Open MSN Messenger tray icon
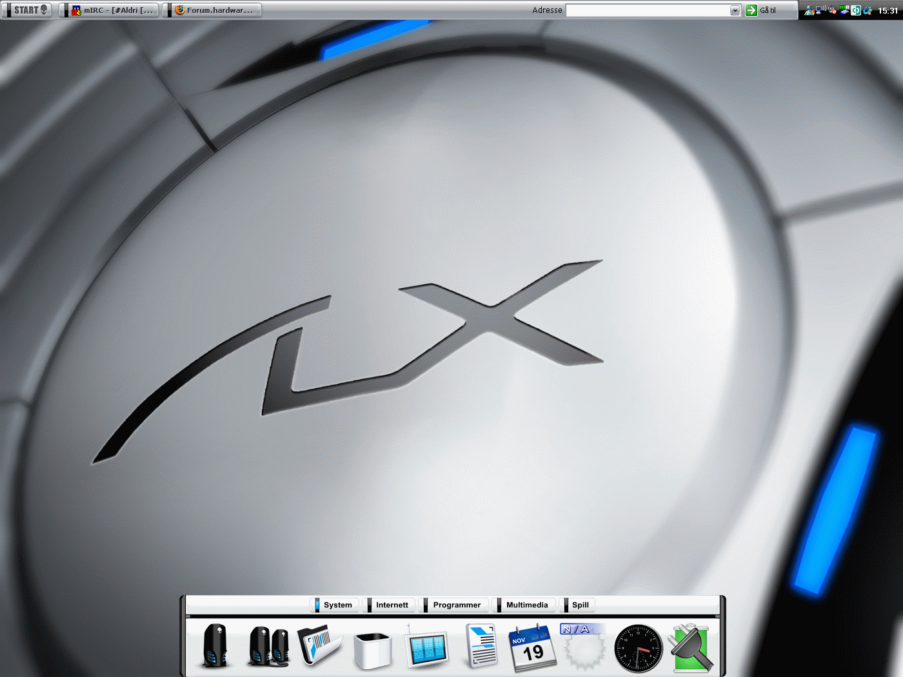 (x=809, y=10)
